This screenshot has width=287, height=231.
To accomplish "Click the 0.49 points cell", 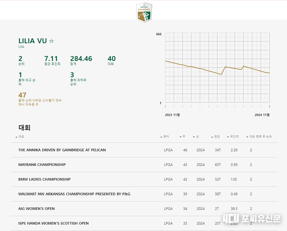I will point(234,194).
